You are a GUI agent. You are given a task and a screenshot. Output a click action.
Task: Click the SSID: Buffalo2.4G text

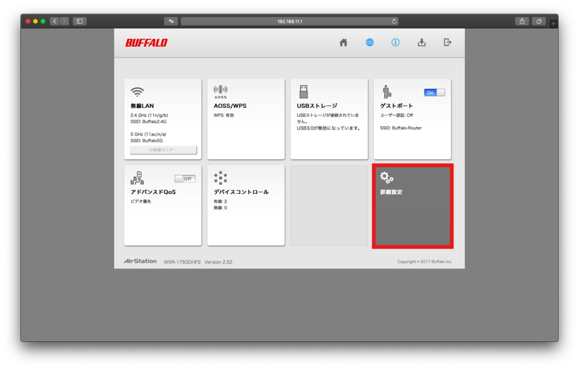(149, 121)
